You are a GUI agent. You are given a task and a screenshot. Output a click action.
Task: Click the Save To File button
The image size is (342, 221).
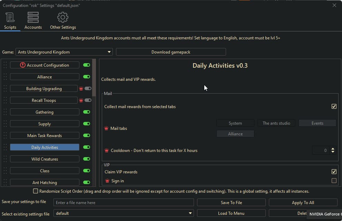[231, 203]
